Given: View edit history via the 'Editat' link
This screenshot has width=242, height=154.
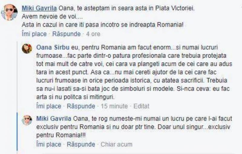Looking at the screenshot, I should 141,106.
